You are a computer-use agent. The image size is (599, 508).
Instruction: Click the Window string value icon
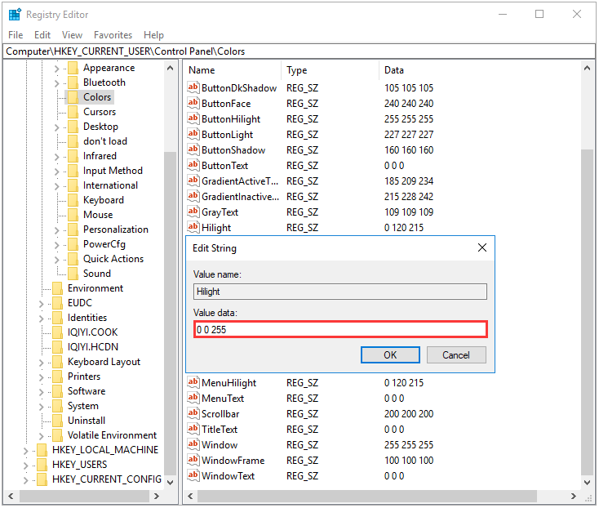[x=193, y=444]
